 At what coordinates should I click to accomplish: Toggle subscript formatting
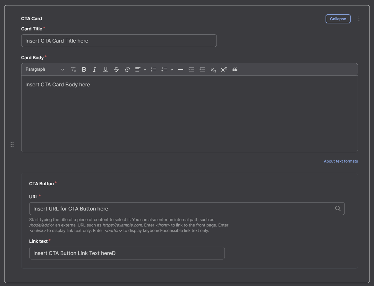[213, 70]
